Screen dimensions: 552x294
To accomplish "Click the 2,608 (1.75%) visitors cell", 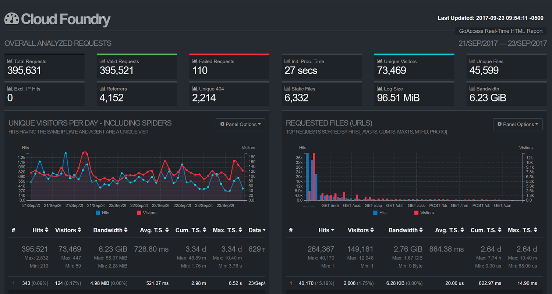I will click(x=358, y=283).
